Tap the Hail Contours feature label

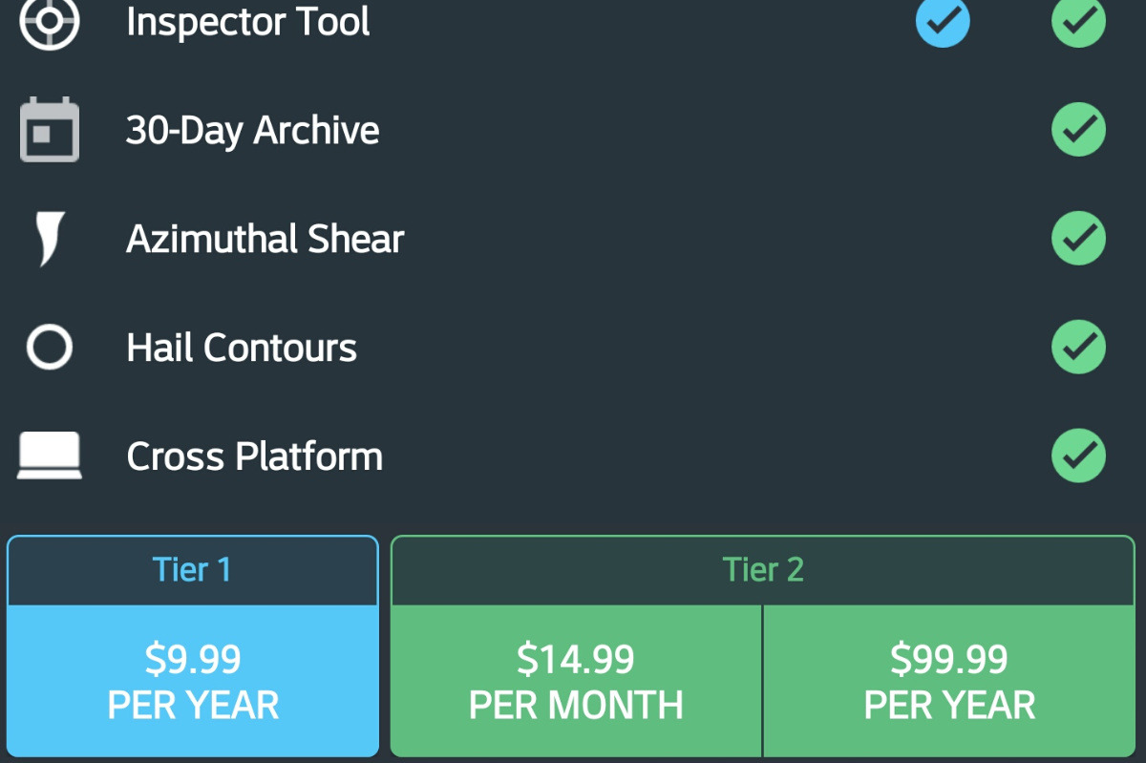242,348
